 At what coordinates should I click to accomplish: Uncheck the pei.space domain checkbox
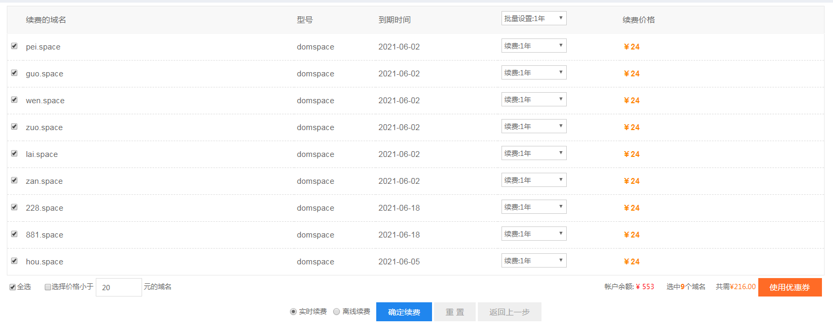pyautogui.click(x=14, y=46)
